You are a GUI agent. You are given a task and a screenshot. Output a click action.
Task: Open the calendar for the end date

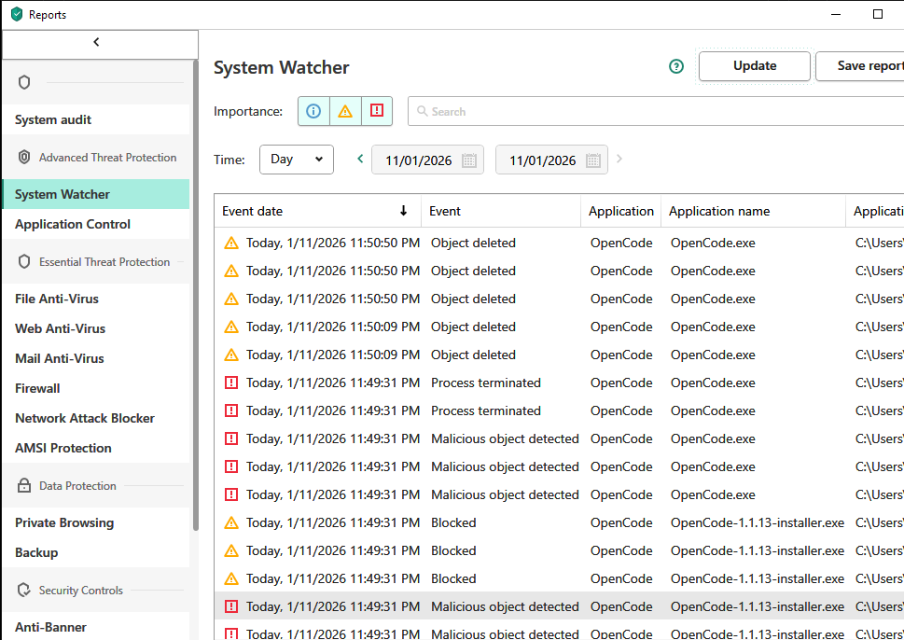[x=593, y=160]
